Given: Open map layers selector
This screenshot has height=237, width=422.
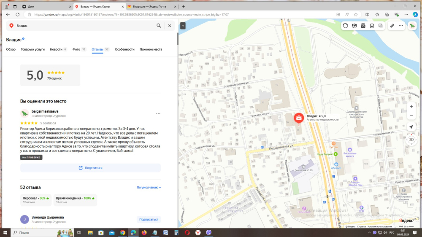Looking at the screenshot, I should (381, 26).
